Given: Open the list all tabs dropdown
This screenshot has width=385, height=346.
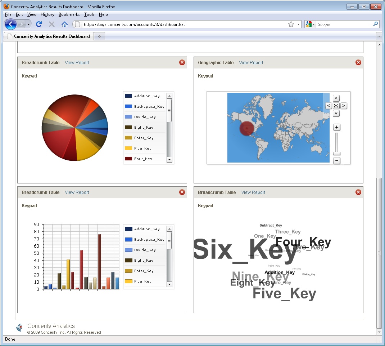Looking at the screenshot, I should 379,36.
